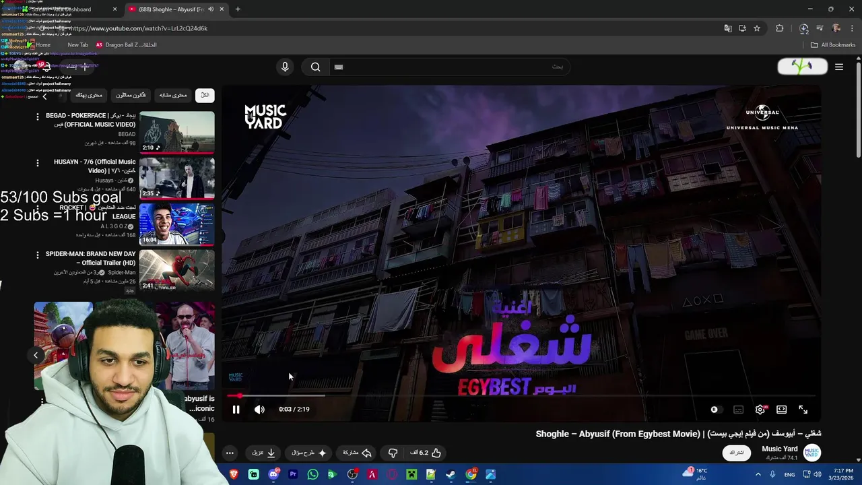Open the Music Yard channel name link

[x=779, y=449]
